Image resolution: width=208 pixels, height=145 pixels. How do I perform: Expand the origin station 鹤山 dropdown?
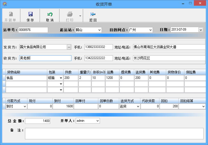click(99, 30)
